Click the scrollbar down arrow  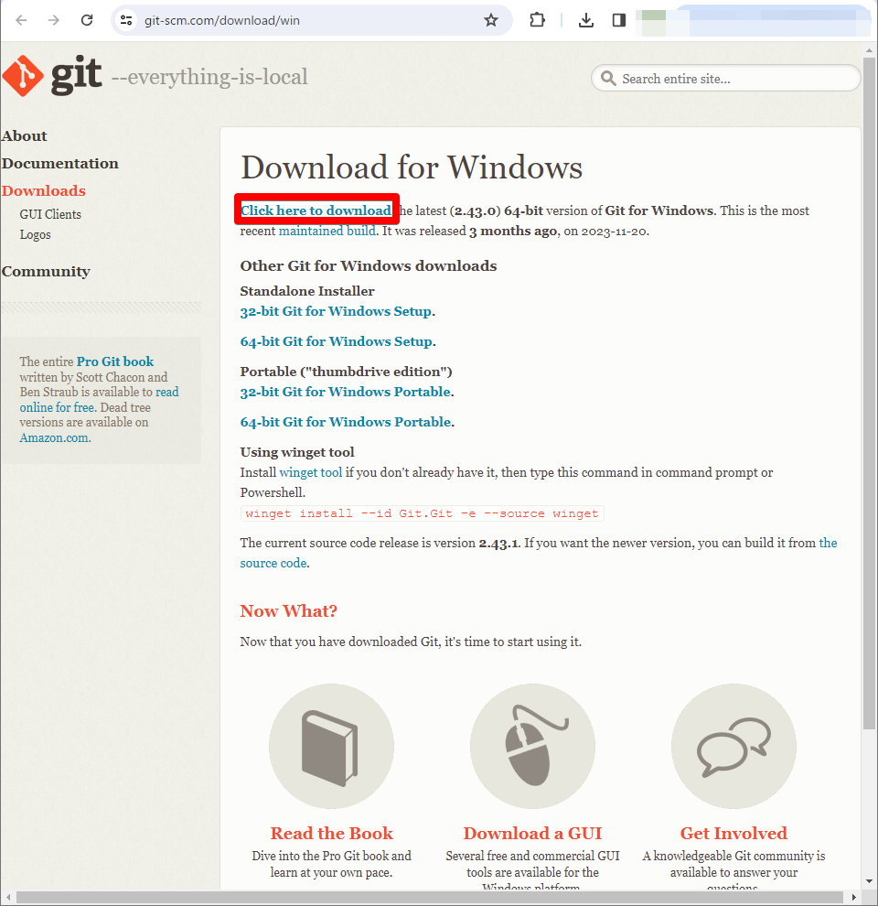870,881
